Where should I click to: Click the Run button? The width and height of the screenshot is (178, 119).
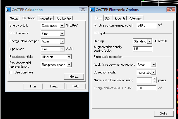click(33, 86)
